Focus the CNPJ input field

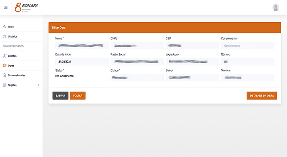coord(137,46)
